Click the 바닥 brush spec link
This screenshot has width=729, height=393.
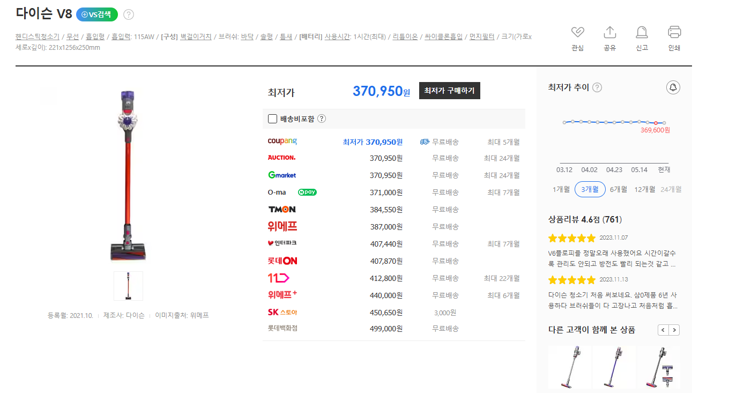248,37
